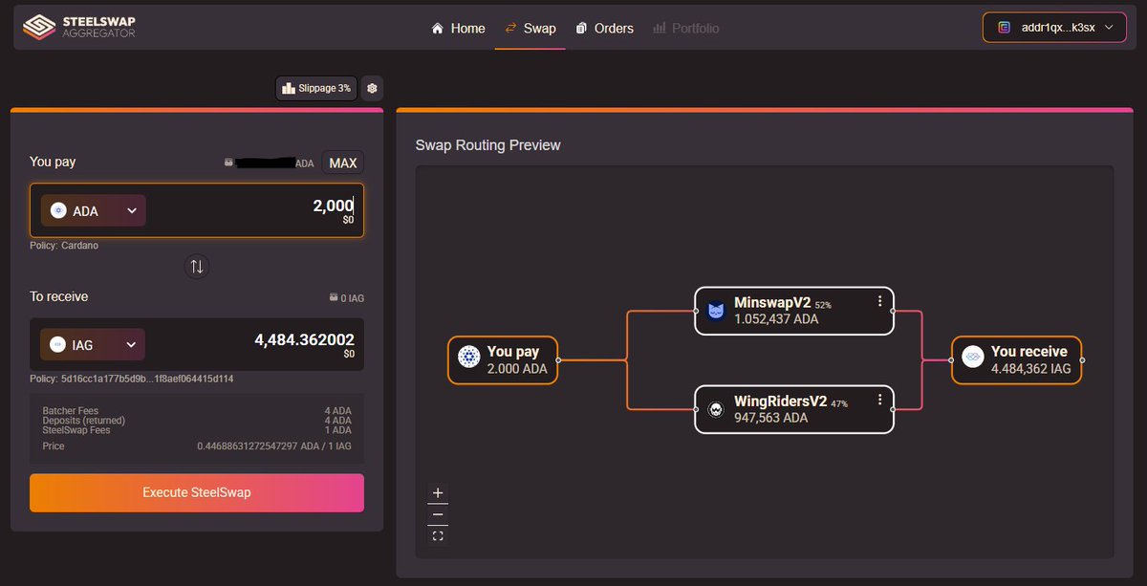Open the ADA token selector dropdown
Screen dimensions: 1147x586
pyautogui.click(x=93, y=210)
